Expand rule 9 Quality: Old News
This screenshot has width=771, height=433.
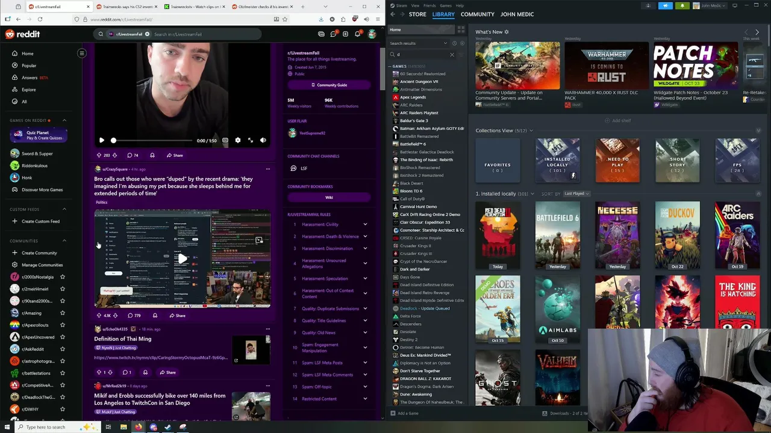365,333
